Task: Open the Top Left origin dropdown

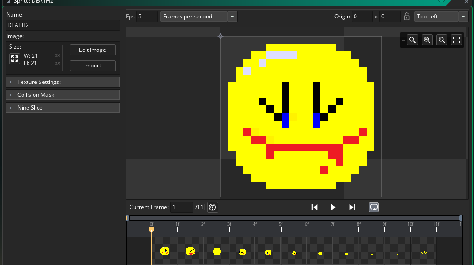Action: [441, 17]
